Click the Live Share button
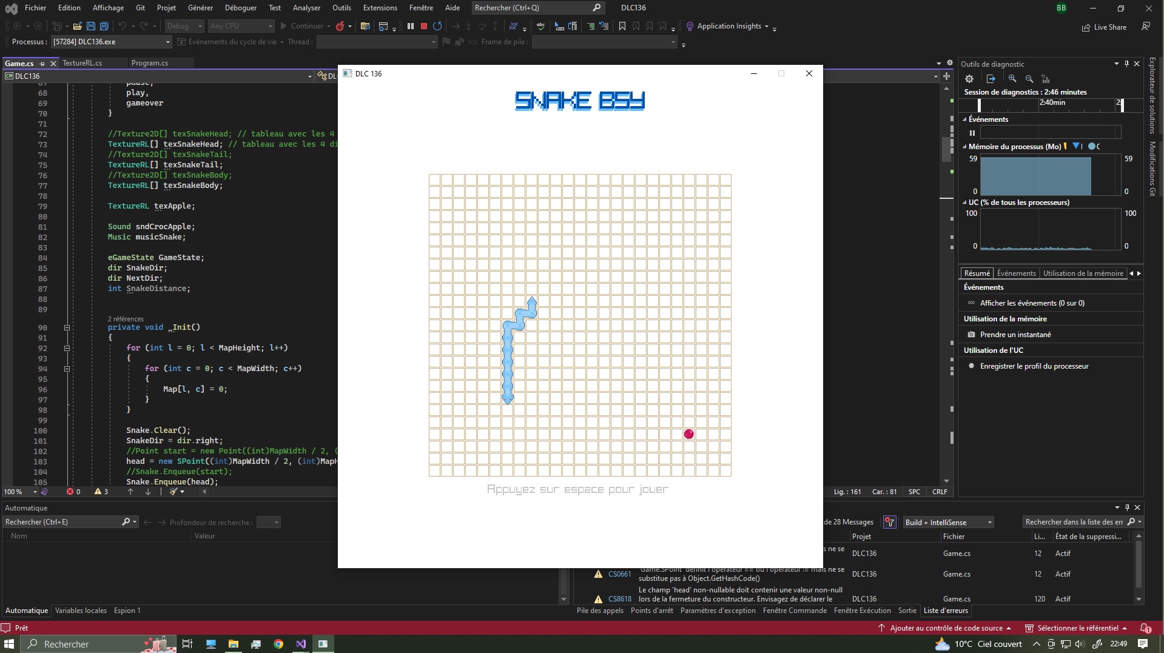 tap(1105, 27)
